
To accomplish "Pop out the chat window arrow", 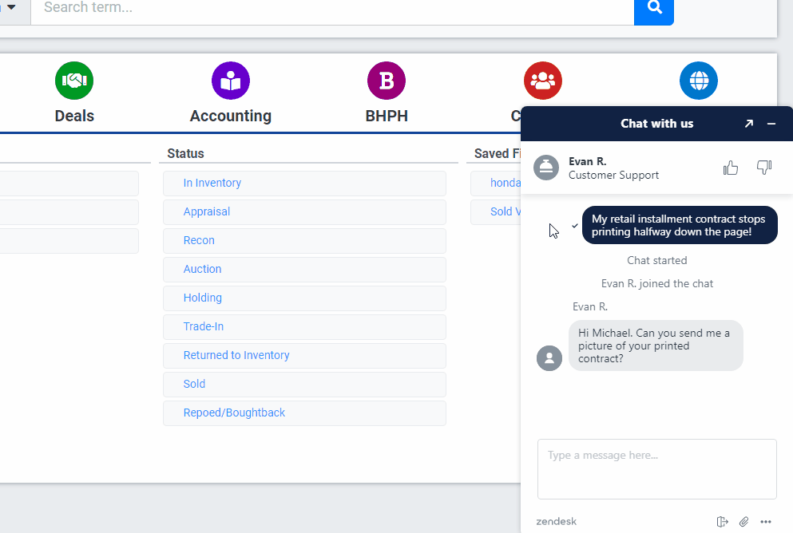I will (x=749, y=124).
